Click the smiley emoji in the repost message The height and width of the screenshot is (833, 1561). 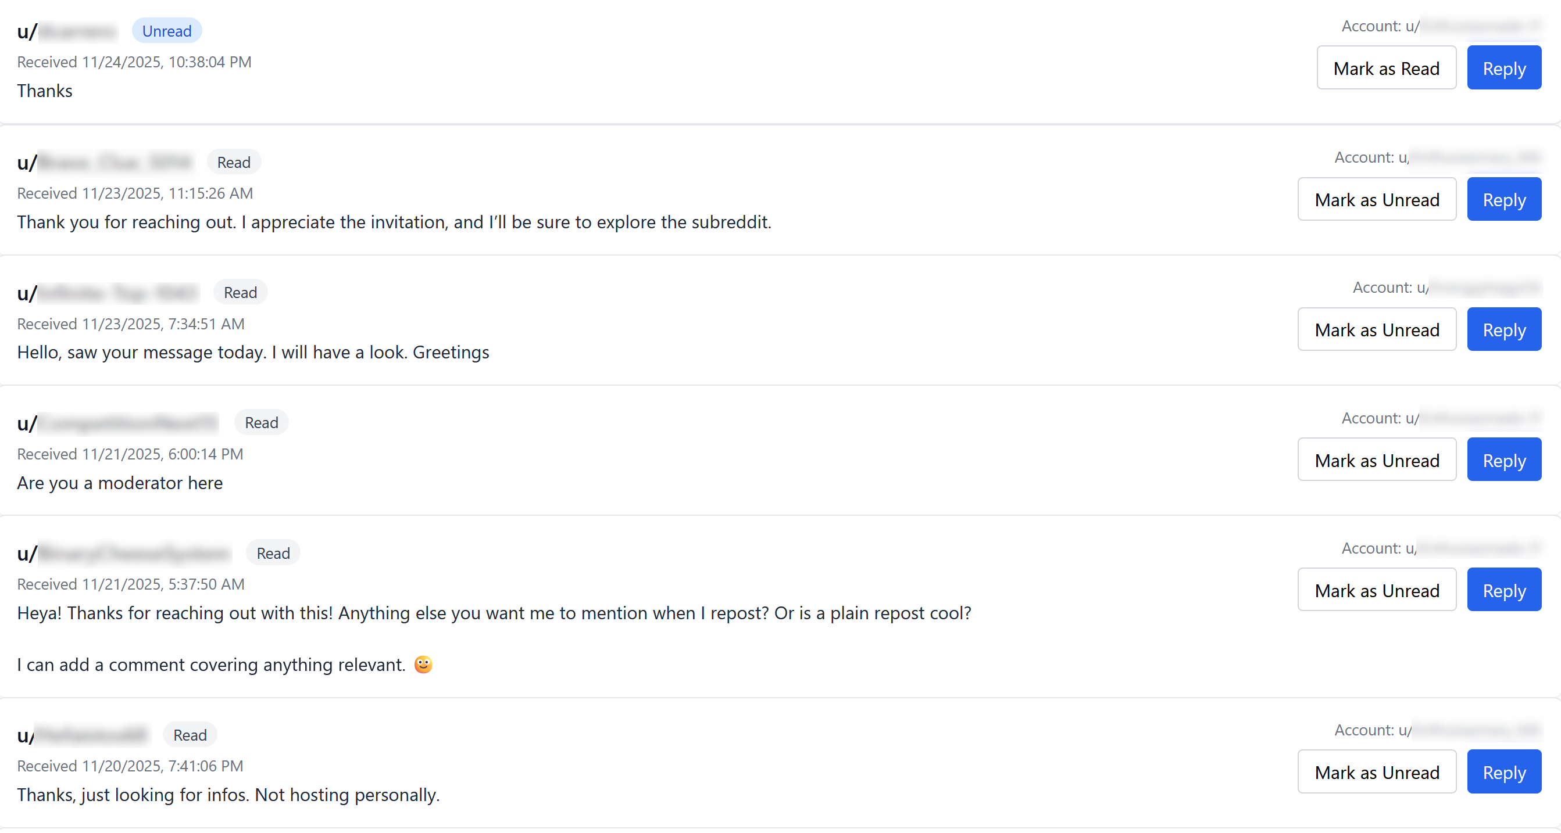423,664
